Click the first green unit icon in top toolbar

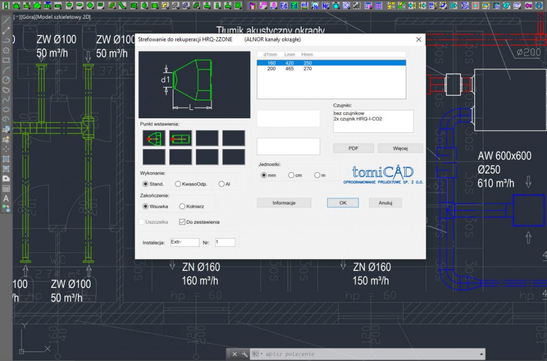[x=6, y=5]
